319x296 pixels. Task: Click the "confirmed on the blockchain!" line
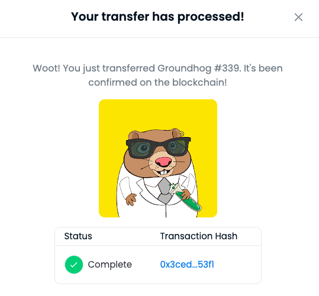tap(157, 83)
